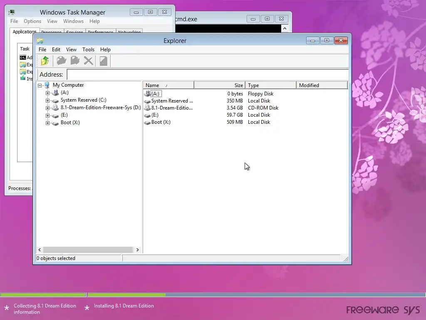The width and height of the screenshot is (426, 320).
Task: Open the Explorer Edit menu
Action: (56, 50)
